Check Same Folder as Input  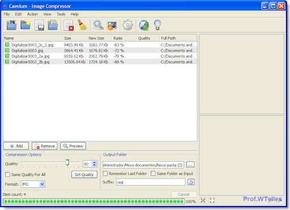click(x=153, y=173)
